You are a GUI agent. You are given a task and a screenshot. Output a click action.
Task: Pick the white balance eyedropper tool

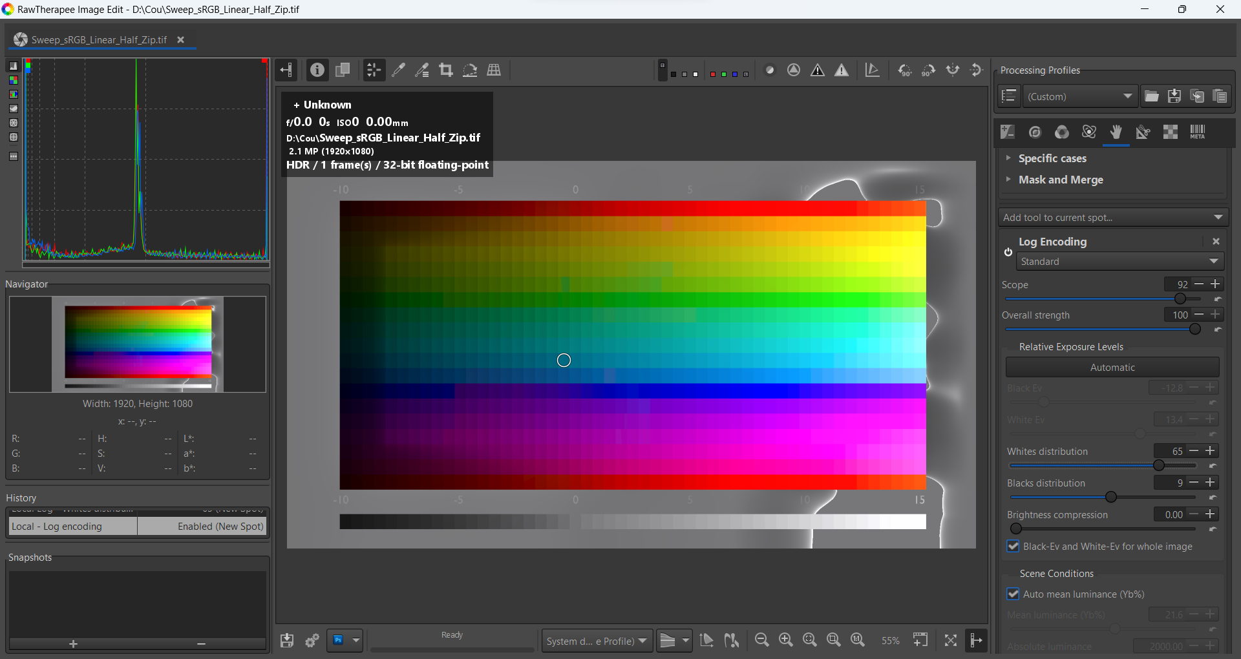pos(398,70)
